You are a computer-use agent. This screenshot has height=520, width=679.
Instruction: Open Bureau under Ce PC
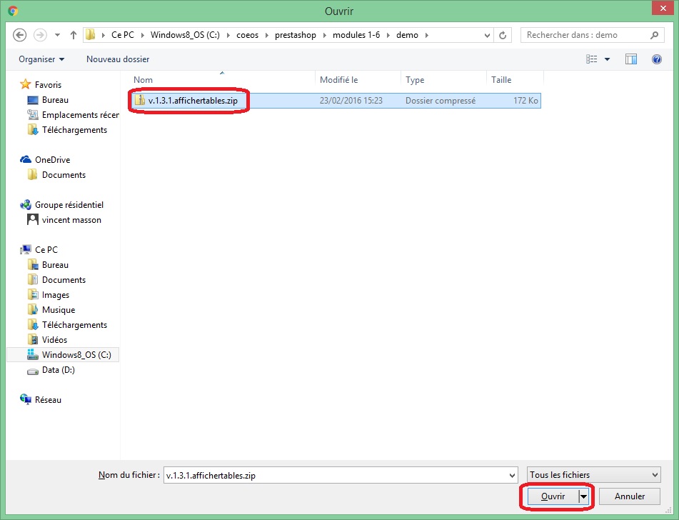[55, 265]
